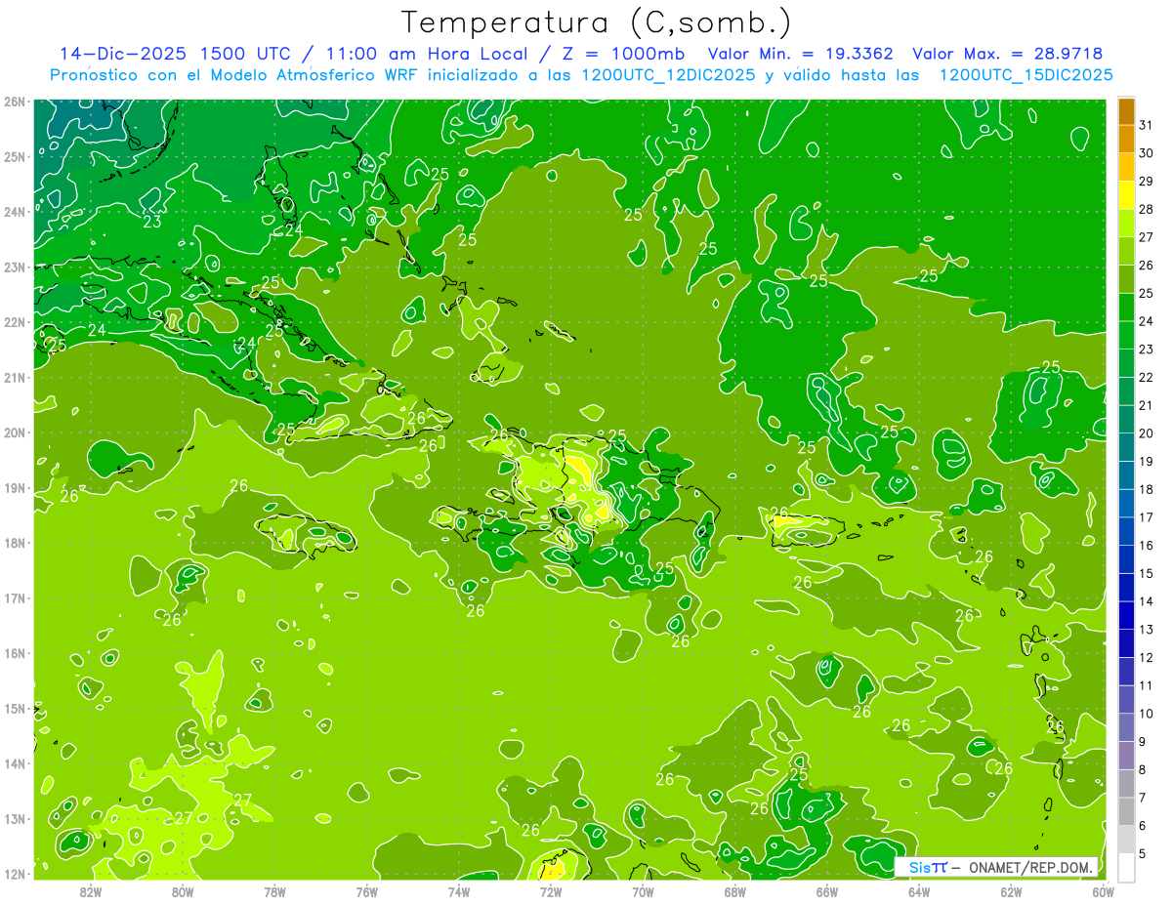1172x905 pixels.
Task: Click the teal 19 degree legend swatch
Action: [x=1126, y=447]
